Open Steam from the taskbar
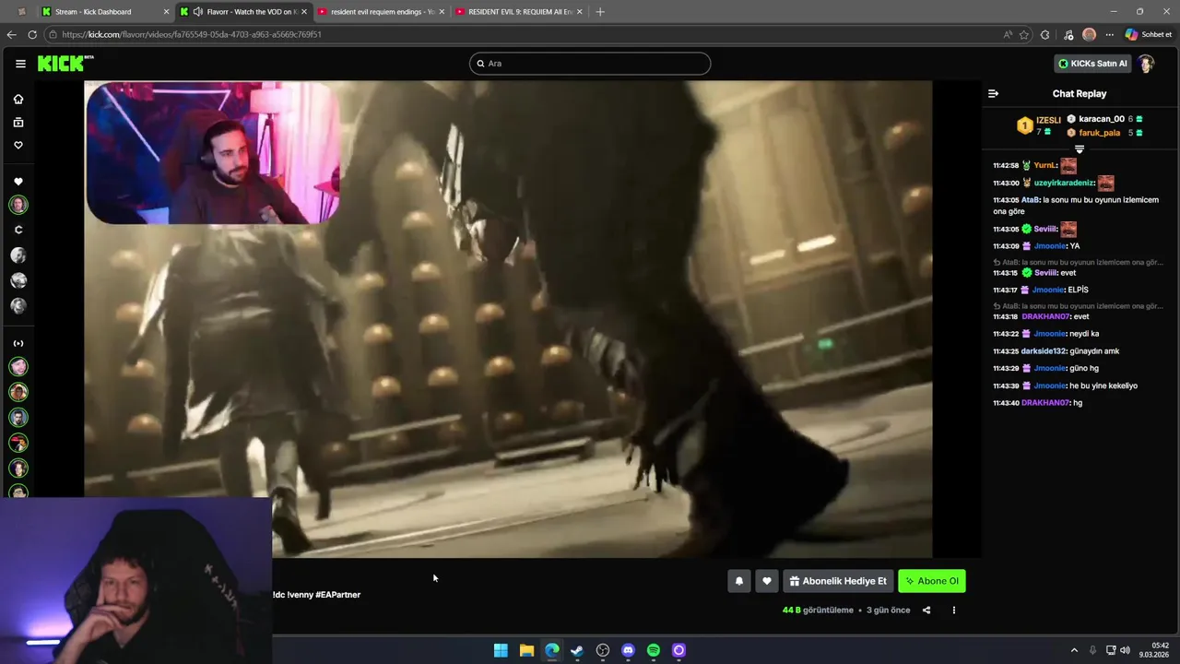The width and height of the screenshot is (1180, 664). tap(577, 650)
